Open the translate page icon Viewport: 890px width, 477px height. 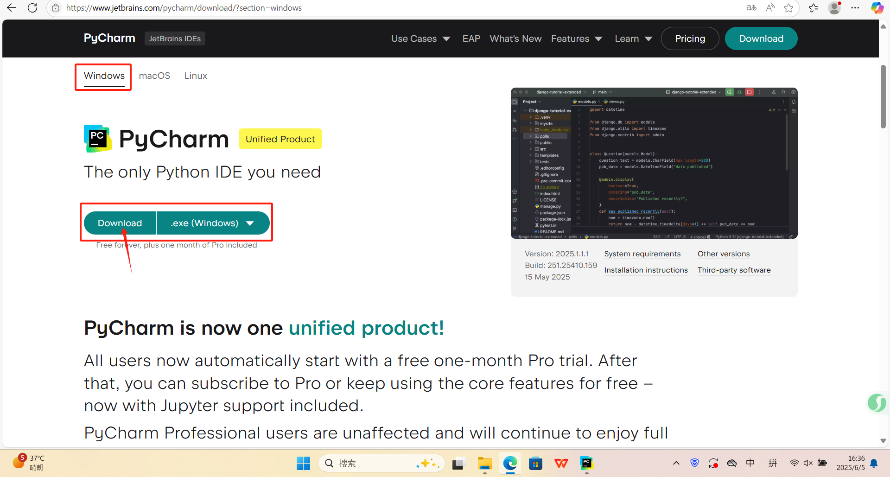[x=751, y=8]
